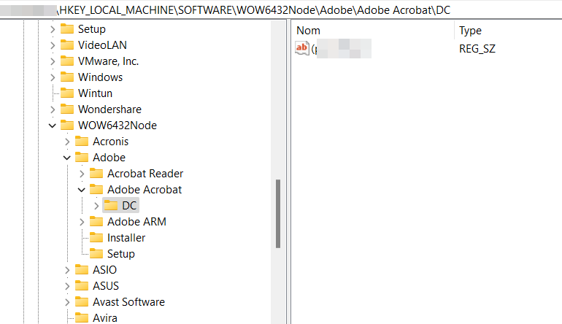This screenshot has width=562, height=324.
Task: Click the Adobe Acrobat folder icon
Action: point(96,189)
